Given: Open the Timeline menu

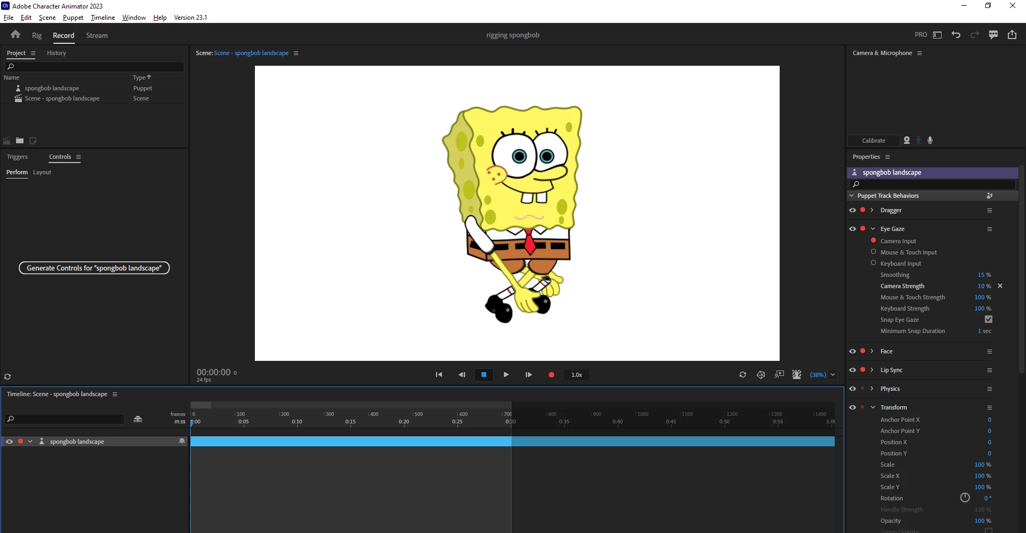Looking at the screenshot, I should click(103, 17).
